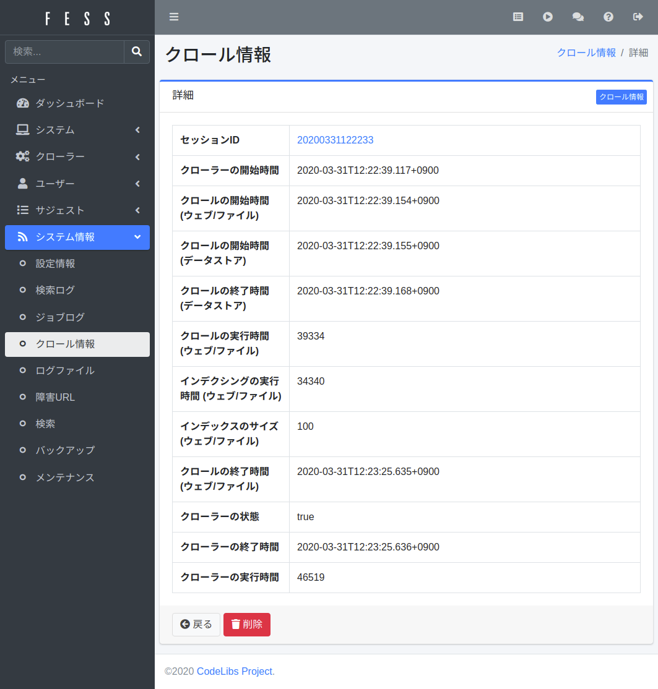The width and height of the screenshot is (658, 689).
Task: Open the chat/forum icon in the header
Action: pyautogui.click(x=578, y=17)
